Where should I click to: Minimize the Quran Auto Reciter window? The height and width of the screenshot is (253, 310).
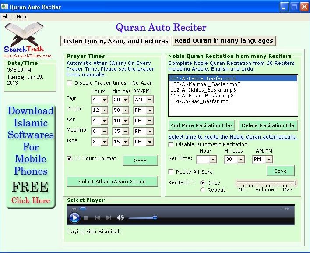pyautogui.click(x=284, y=7)
